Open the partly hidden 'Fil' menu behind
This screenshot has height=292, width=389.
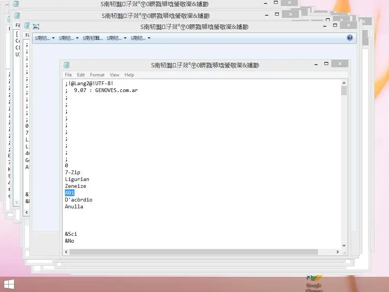click(17, 25)
